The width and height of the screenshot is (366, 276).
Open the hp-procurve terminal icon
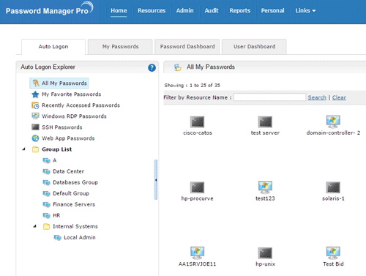click(197, 187)
